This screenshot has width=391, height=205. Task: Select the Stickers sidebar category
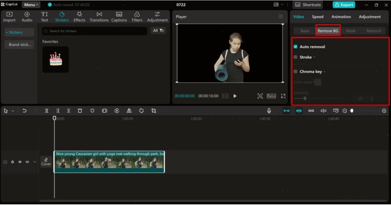point(19,32)
